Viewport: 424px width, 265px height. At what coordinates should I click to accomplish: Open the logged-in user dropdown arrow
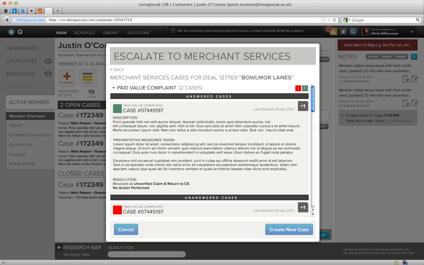pos(412,32)
